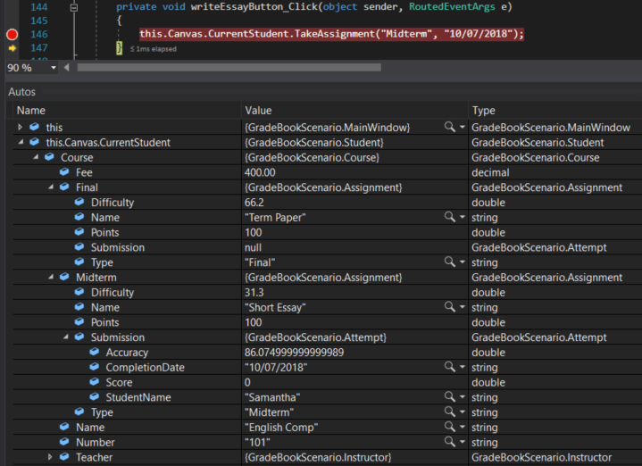Click magnifier next to "Final" type value

point(449,262)
